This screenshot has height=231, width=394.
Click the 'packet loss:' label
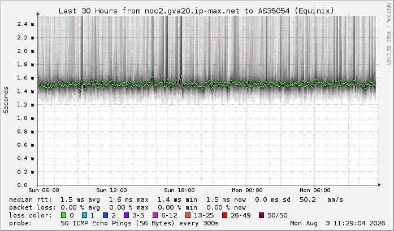click(x=33, y=207)
